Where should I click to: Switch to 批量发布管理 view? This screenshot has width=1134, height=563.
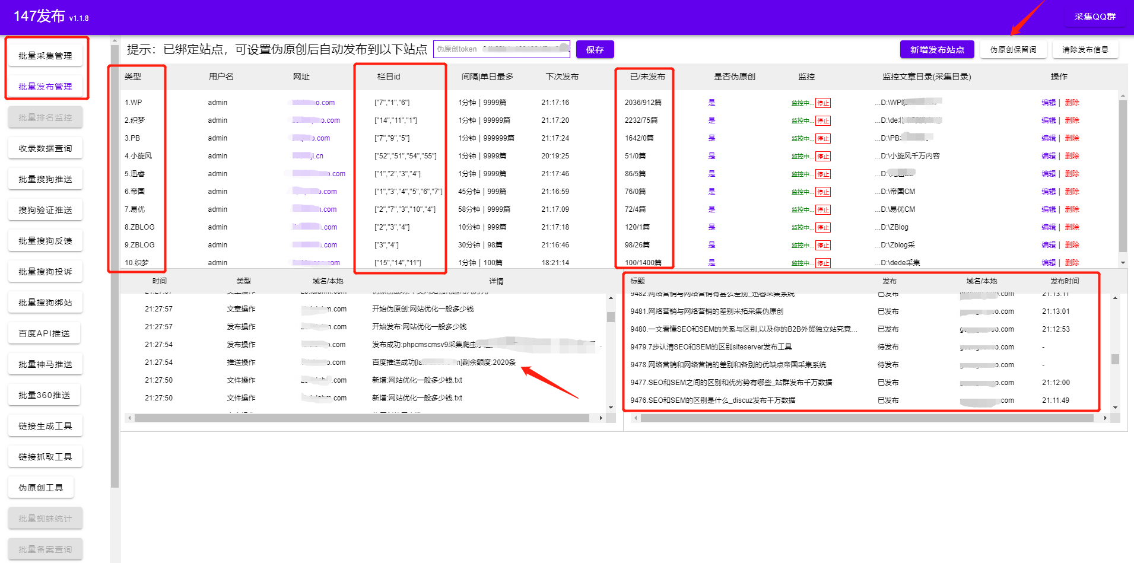[x=45, y=86]
